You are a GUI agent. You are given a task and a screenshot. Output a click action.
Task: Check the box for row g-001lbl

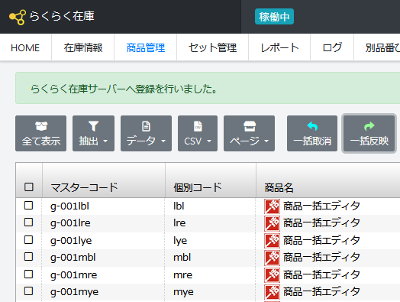(x=28, y=205)
